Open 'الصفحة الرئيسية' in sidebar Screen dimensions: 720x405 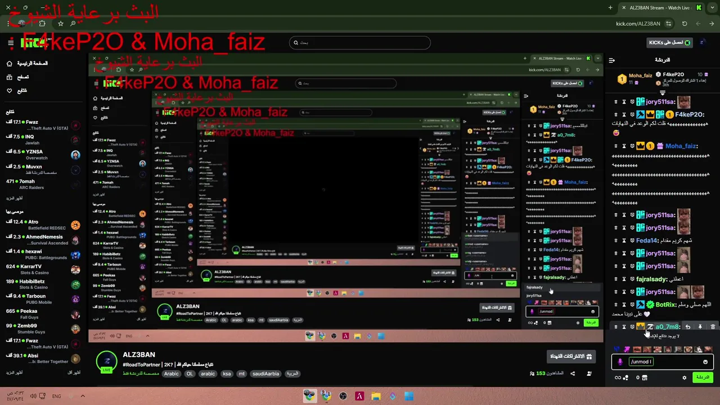point(33,64)
